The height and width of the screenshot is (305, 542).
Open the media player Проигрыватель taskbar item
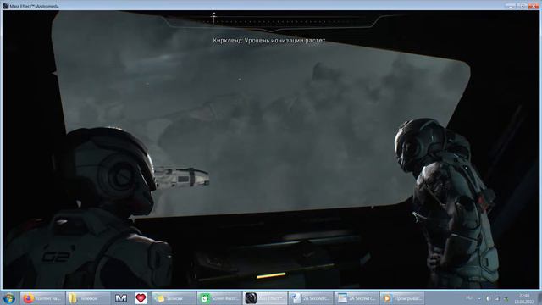(401, 298)
